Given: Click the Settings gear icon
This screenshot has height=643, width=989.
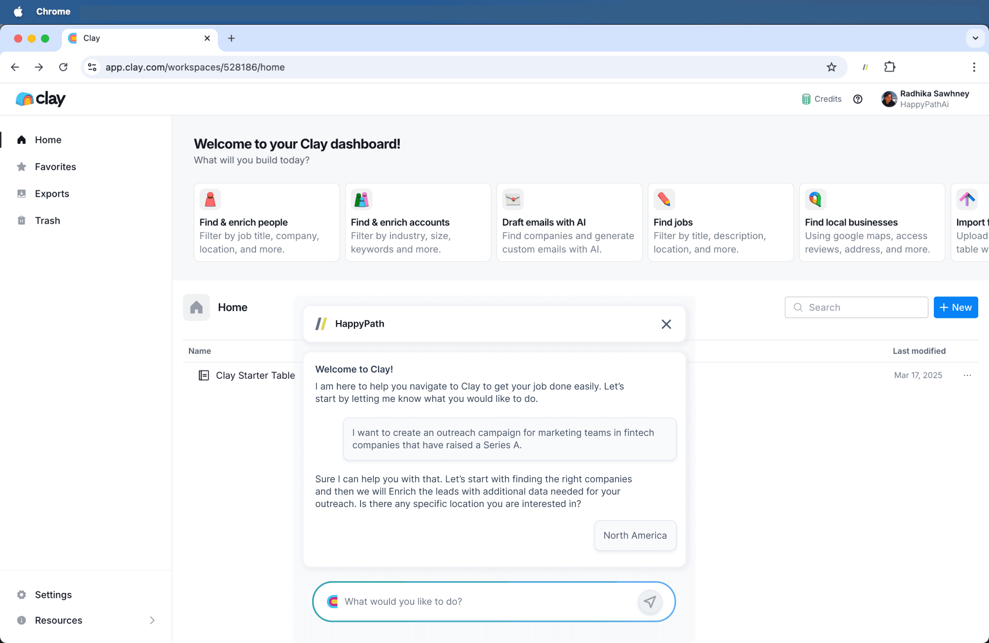Looking at the screenshot, I should click(x=22, y=595).
